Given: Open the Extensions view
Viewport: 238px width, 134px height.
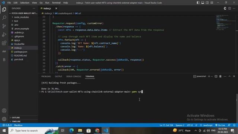Looking at the screenshot, I should coord(4,43).
